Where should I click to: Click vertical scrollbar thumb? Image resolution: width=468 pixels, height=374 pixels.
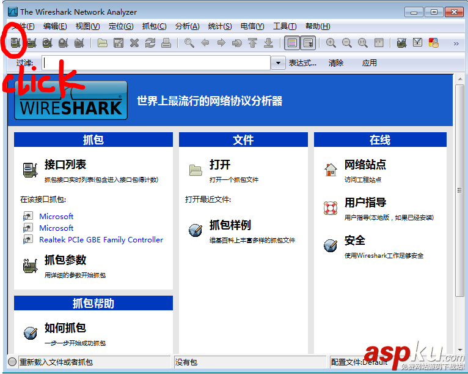(x=459, y=191)
